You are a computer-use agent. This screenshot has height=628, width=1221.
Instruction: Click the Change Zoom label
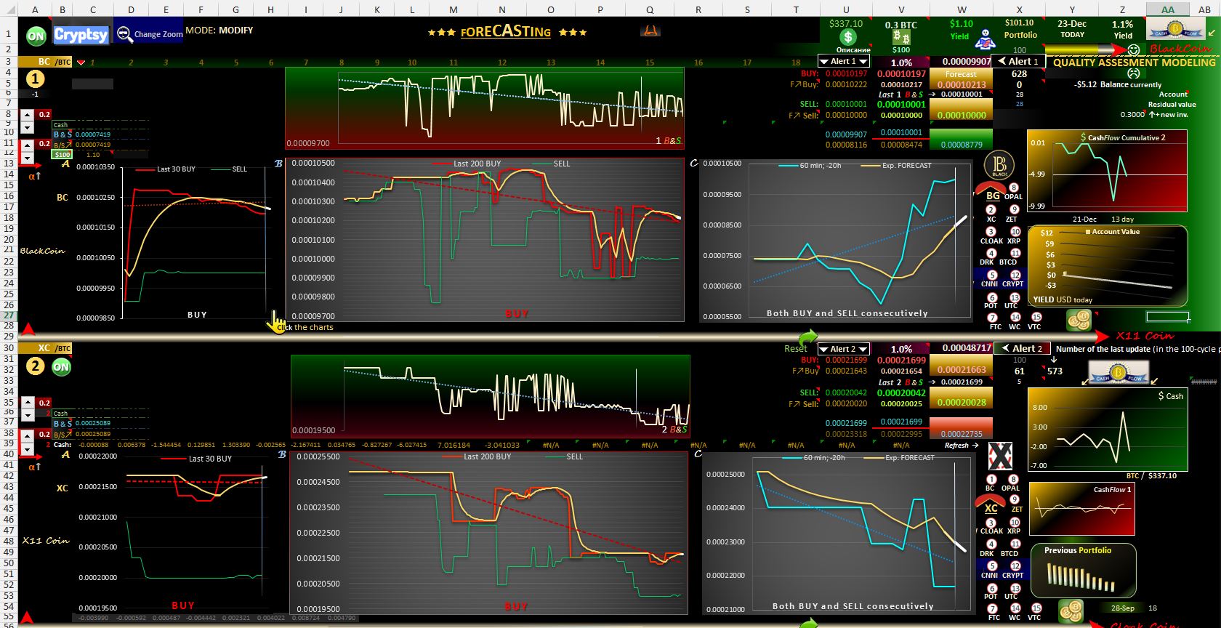[x=158, y=34]
